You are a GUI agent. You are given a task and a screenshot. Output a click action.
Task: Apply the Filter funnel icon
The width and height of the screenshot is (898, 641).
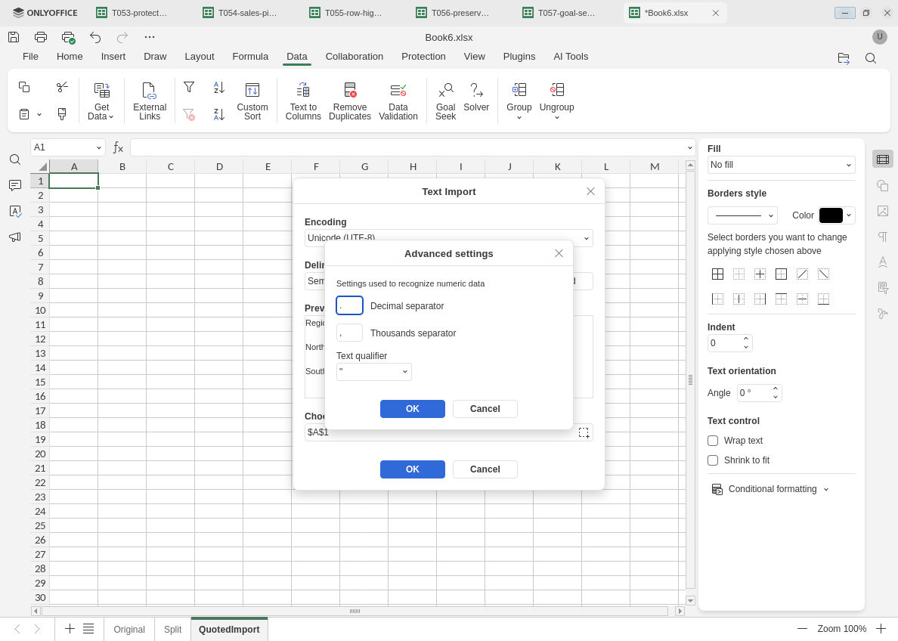[189, 86]
